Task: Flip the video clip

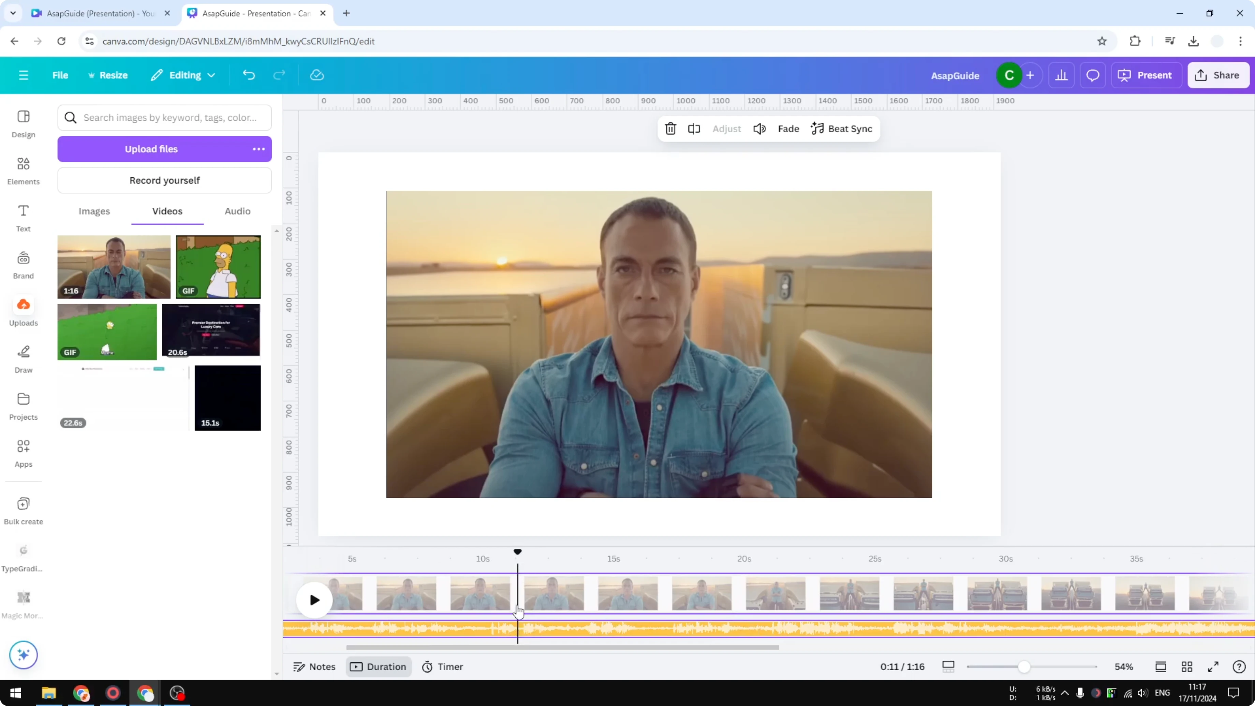Action: coord(694,129)
